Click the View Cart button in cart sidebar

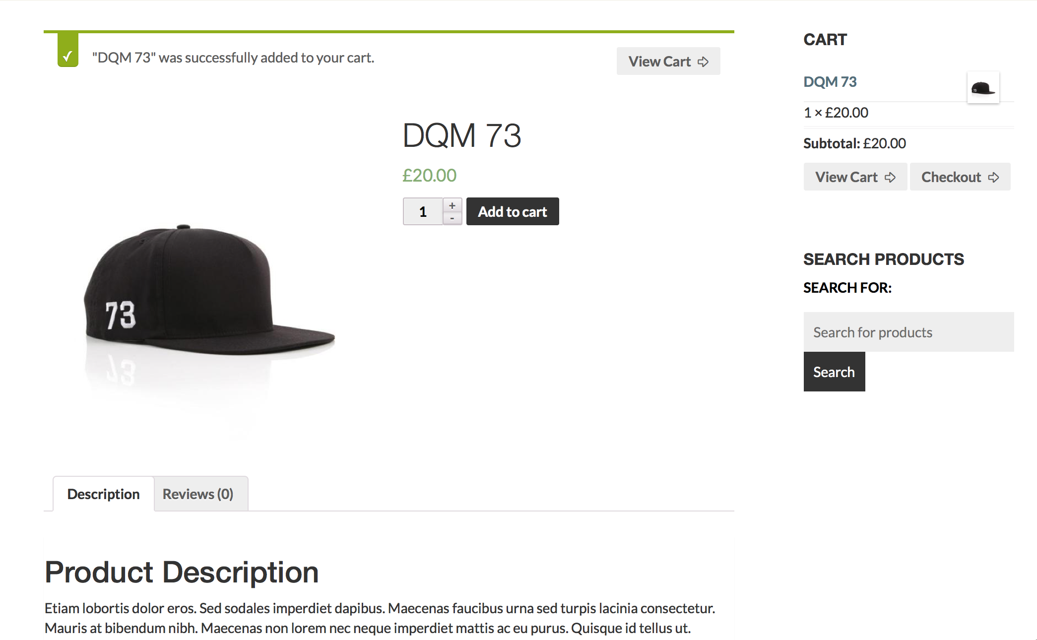click(x=855, y=177)
